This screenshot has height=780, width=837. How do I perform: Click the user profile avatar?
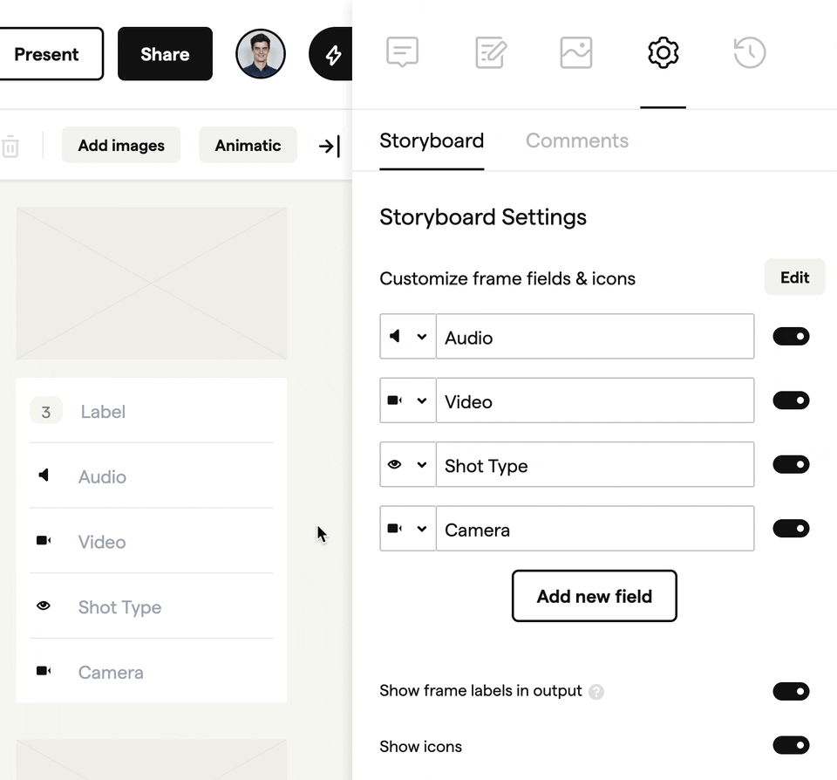tap(261, 54)
